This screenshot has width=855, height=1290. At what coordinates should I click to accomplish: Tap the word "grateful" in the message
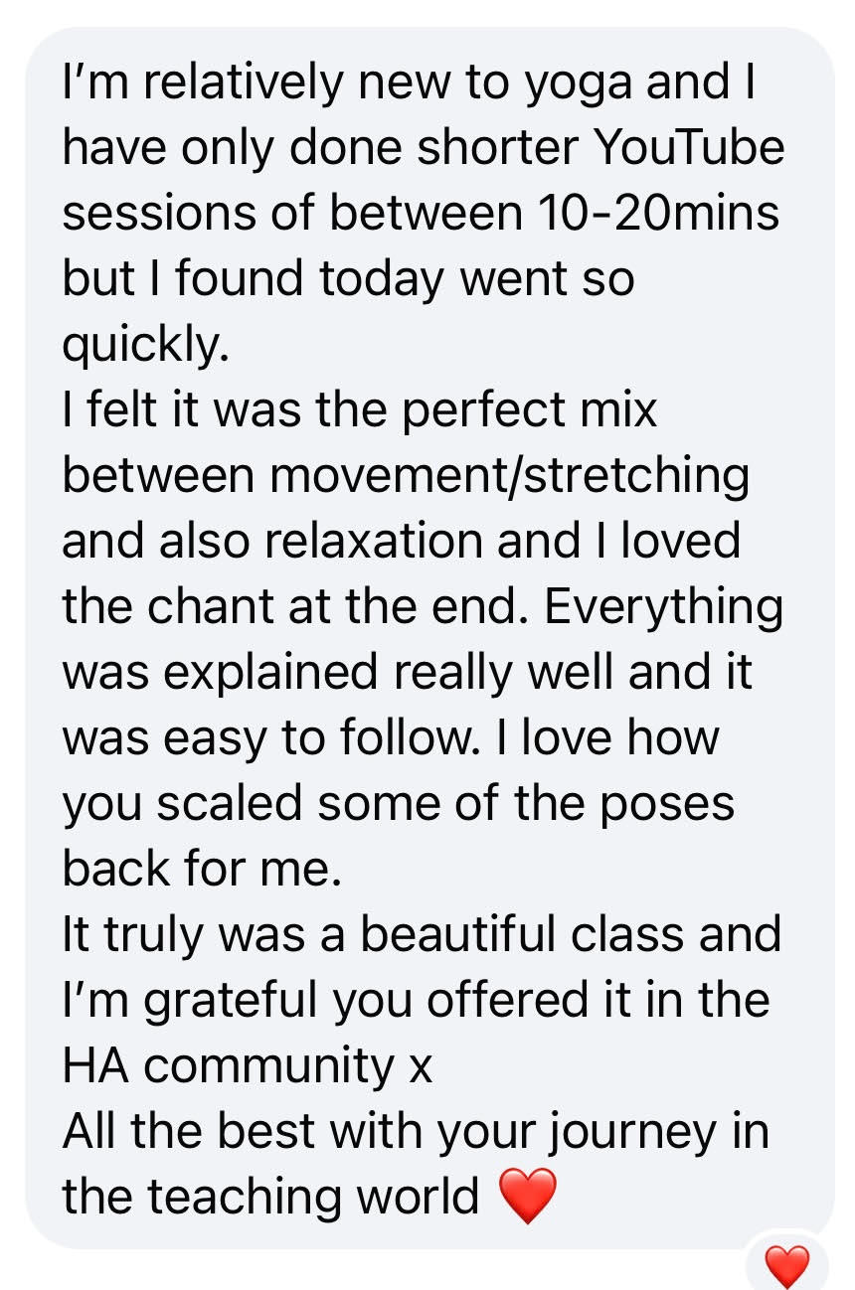point(232,1003)
